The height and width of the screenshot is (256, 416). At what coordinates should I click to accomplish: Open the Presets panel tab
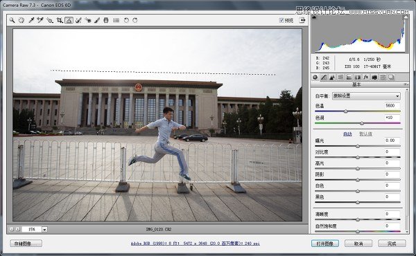coord(383,77)
